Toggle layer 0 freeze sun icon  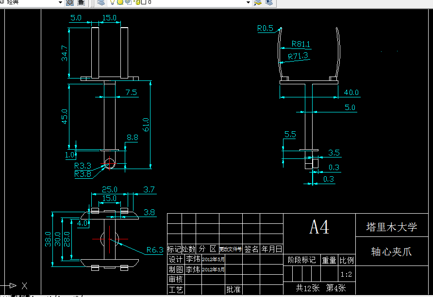point(120,2)
